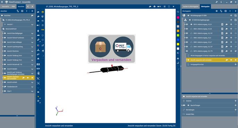Toggle eye on Ansicht verpacken und versenden view

tap(32, 78)
